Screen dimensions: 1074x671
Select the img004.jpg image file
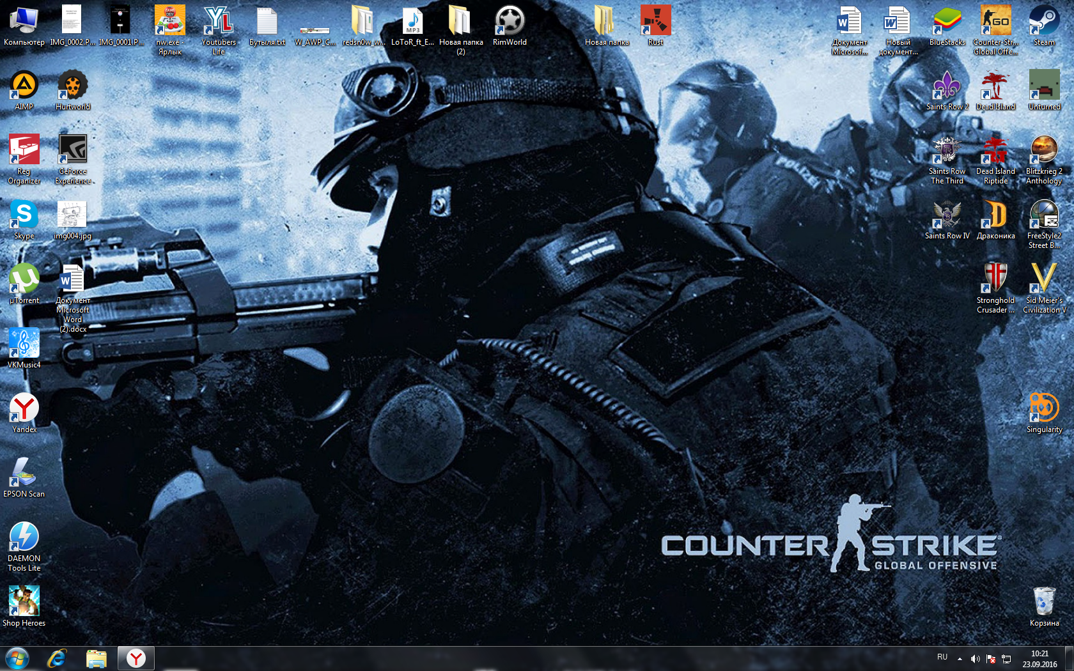[73, 219]
